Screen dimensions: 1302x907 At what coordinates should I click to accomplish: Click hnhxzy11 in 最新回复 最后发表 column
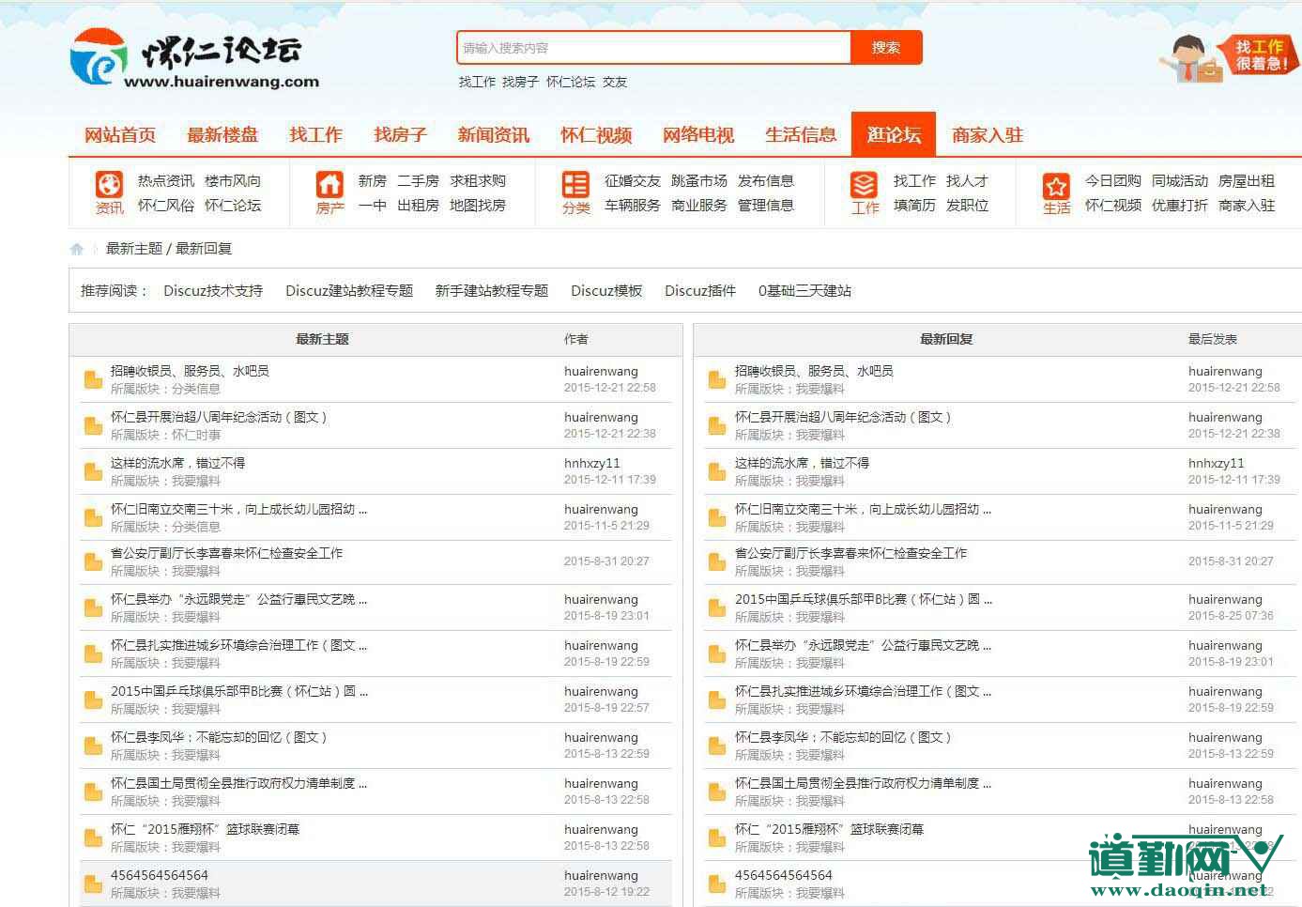coord(1217,463)
